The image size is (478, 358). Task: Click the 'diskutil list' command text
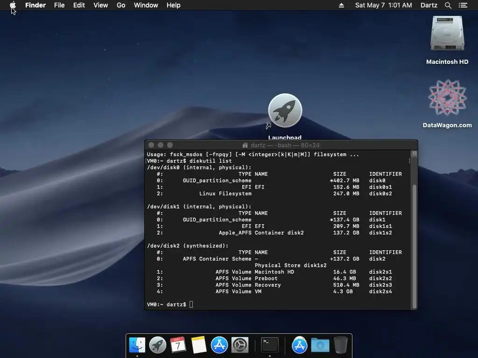tap(211, 161)
